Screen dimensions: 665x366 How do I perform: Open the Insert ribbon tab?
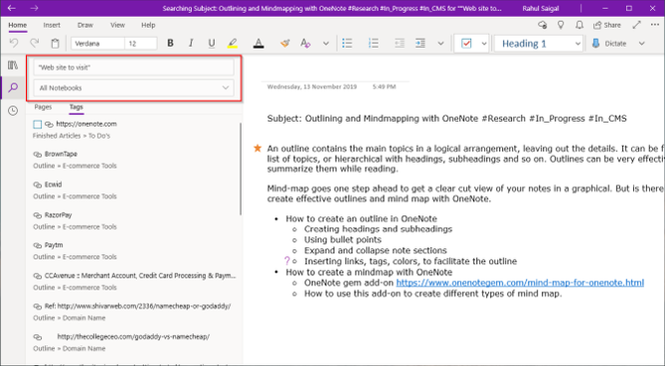(x=52, y=25)
